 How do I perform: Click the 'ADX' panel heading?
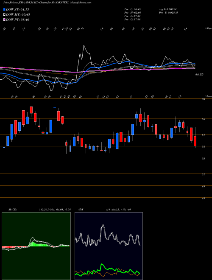pyautogui.click(x=81, y=210)
